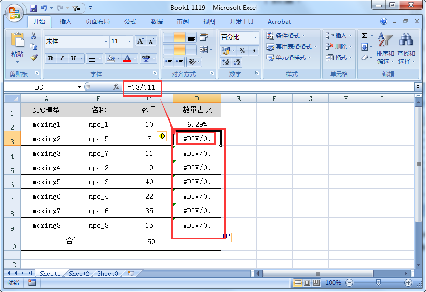Screen dimensions: 426x292
Task: Click the insert function fx icon
Action: pos(116,87)
